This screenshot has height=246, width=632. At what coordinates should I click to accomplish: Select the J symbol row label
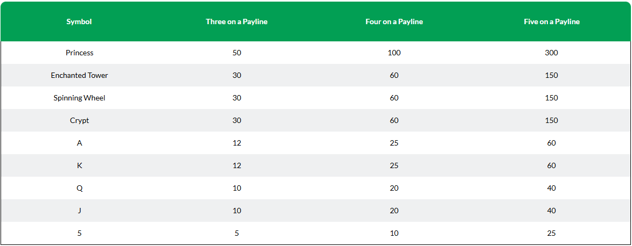[79, 211]
